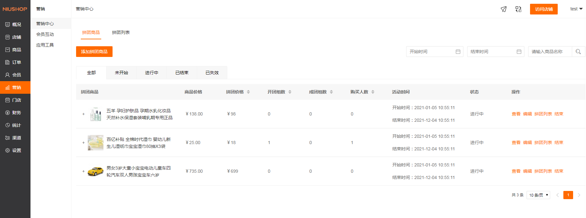Sort by 拼团价格 column arrows
The width and height of the screenshot is (586, 218).
tap(248, 92)
